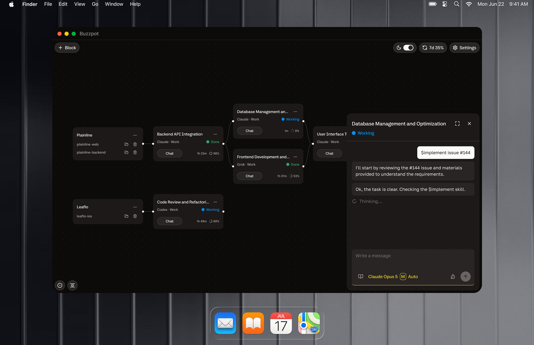Image resolution: width=534 pixels, height=345 pixels.
Task: Click the battery status icon
Action: coord(433,4)
